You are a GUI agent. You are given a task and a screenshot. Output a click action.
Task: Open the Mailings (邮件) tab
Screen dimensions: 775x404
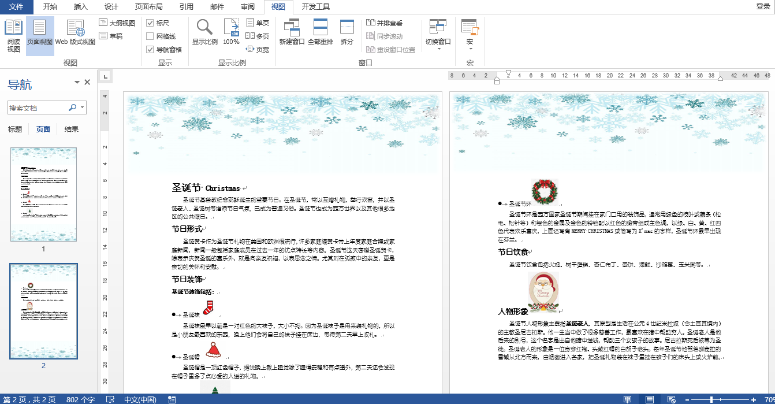(x=217, y=7)
